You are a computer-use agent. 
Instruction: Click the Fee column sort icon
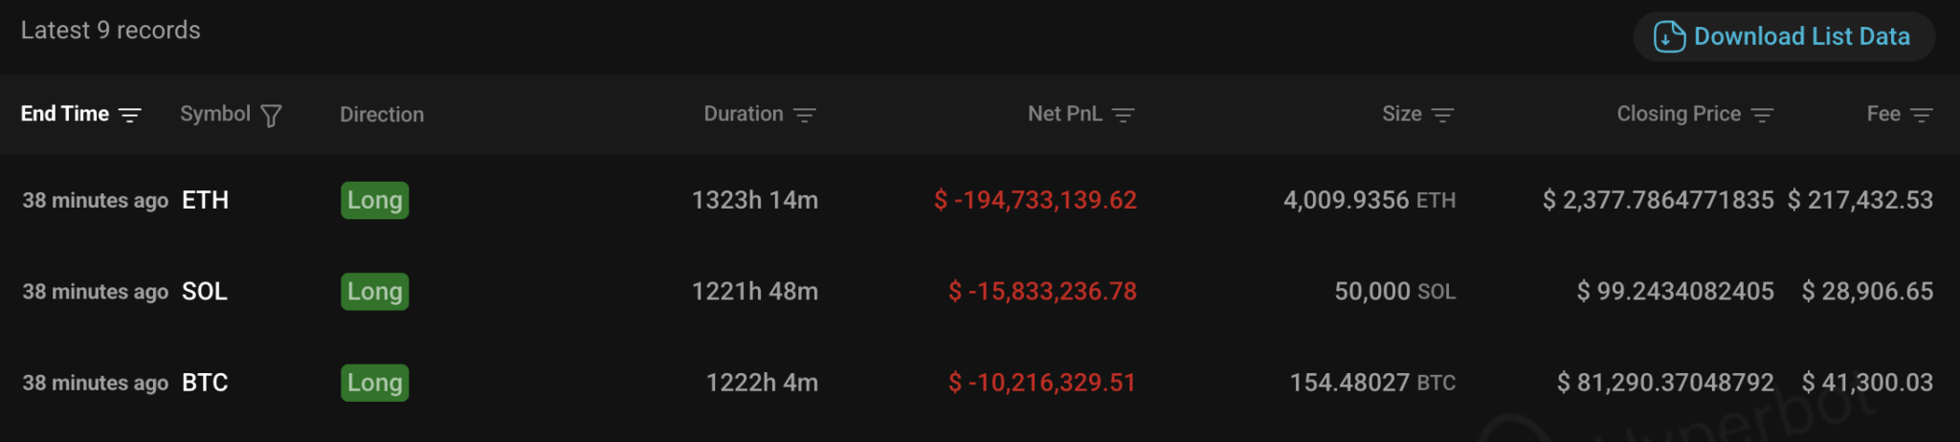pyautogui.click(x=1922, y=115)
